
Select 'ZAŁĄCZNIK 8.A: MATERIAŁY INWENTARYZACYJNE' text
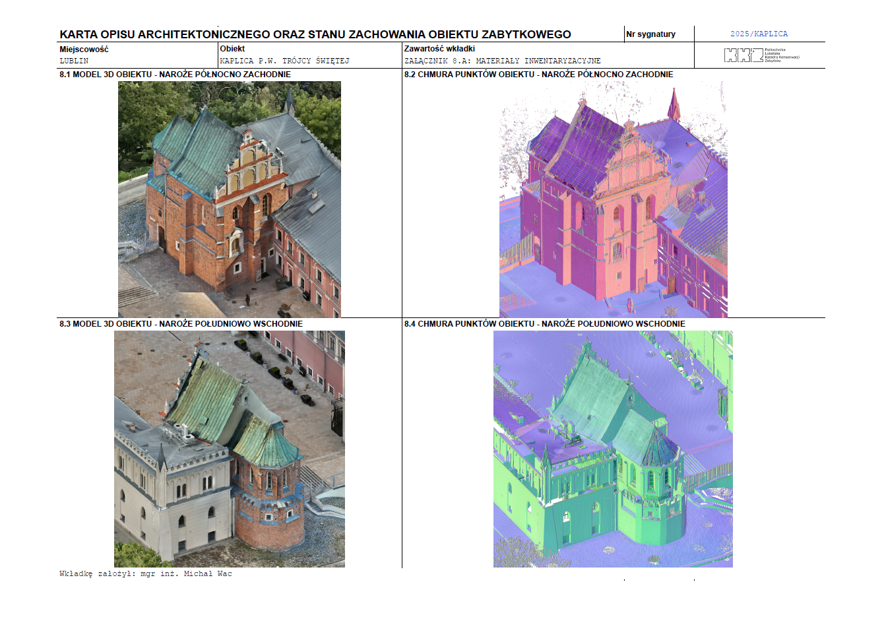click(503, 61)
